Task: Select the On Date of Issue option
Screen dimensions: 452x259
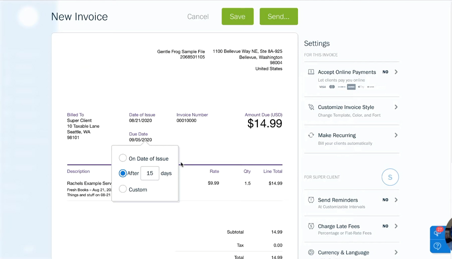Action: 123,158
